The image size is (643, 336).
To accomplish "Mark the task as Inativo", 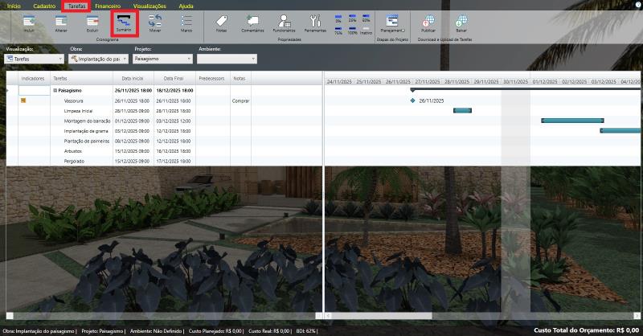I will click(367, 28).
